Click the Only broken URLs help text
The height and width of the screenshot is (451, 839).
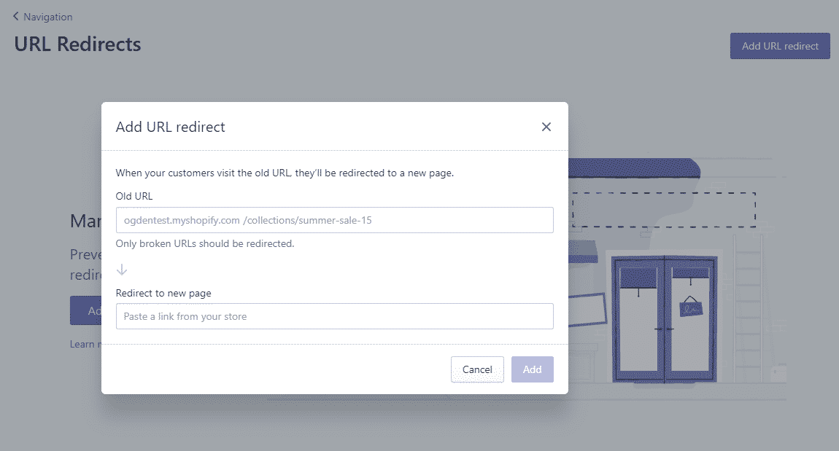205,243
